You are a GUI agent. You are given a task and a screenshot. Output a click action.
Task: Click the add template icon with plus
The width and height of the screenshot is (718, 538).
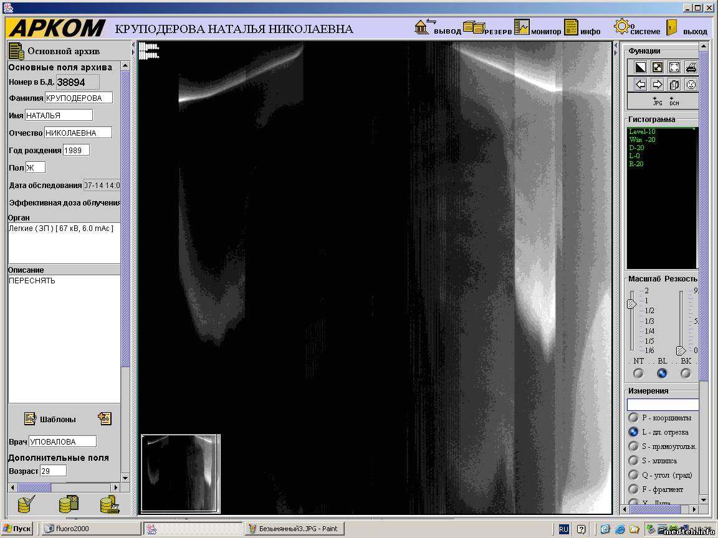[105, 418]
